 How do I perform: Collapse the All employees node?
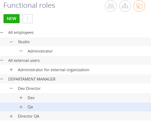[x=2, y=33]
